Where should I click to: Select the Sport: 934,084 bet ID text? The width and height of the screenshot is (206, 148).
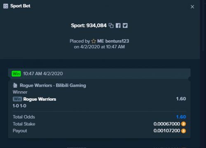click(89, 25)
